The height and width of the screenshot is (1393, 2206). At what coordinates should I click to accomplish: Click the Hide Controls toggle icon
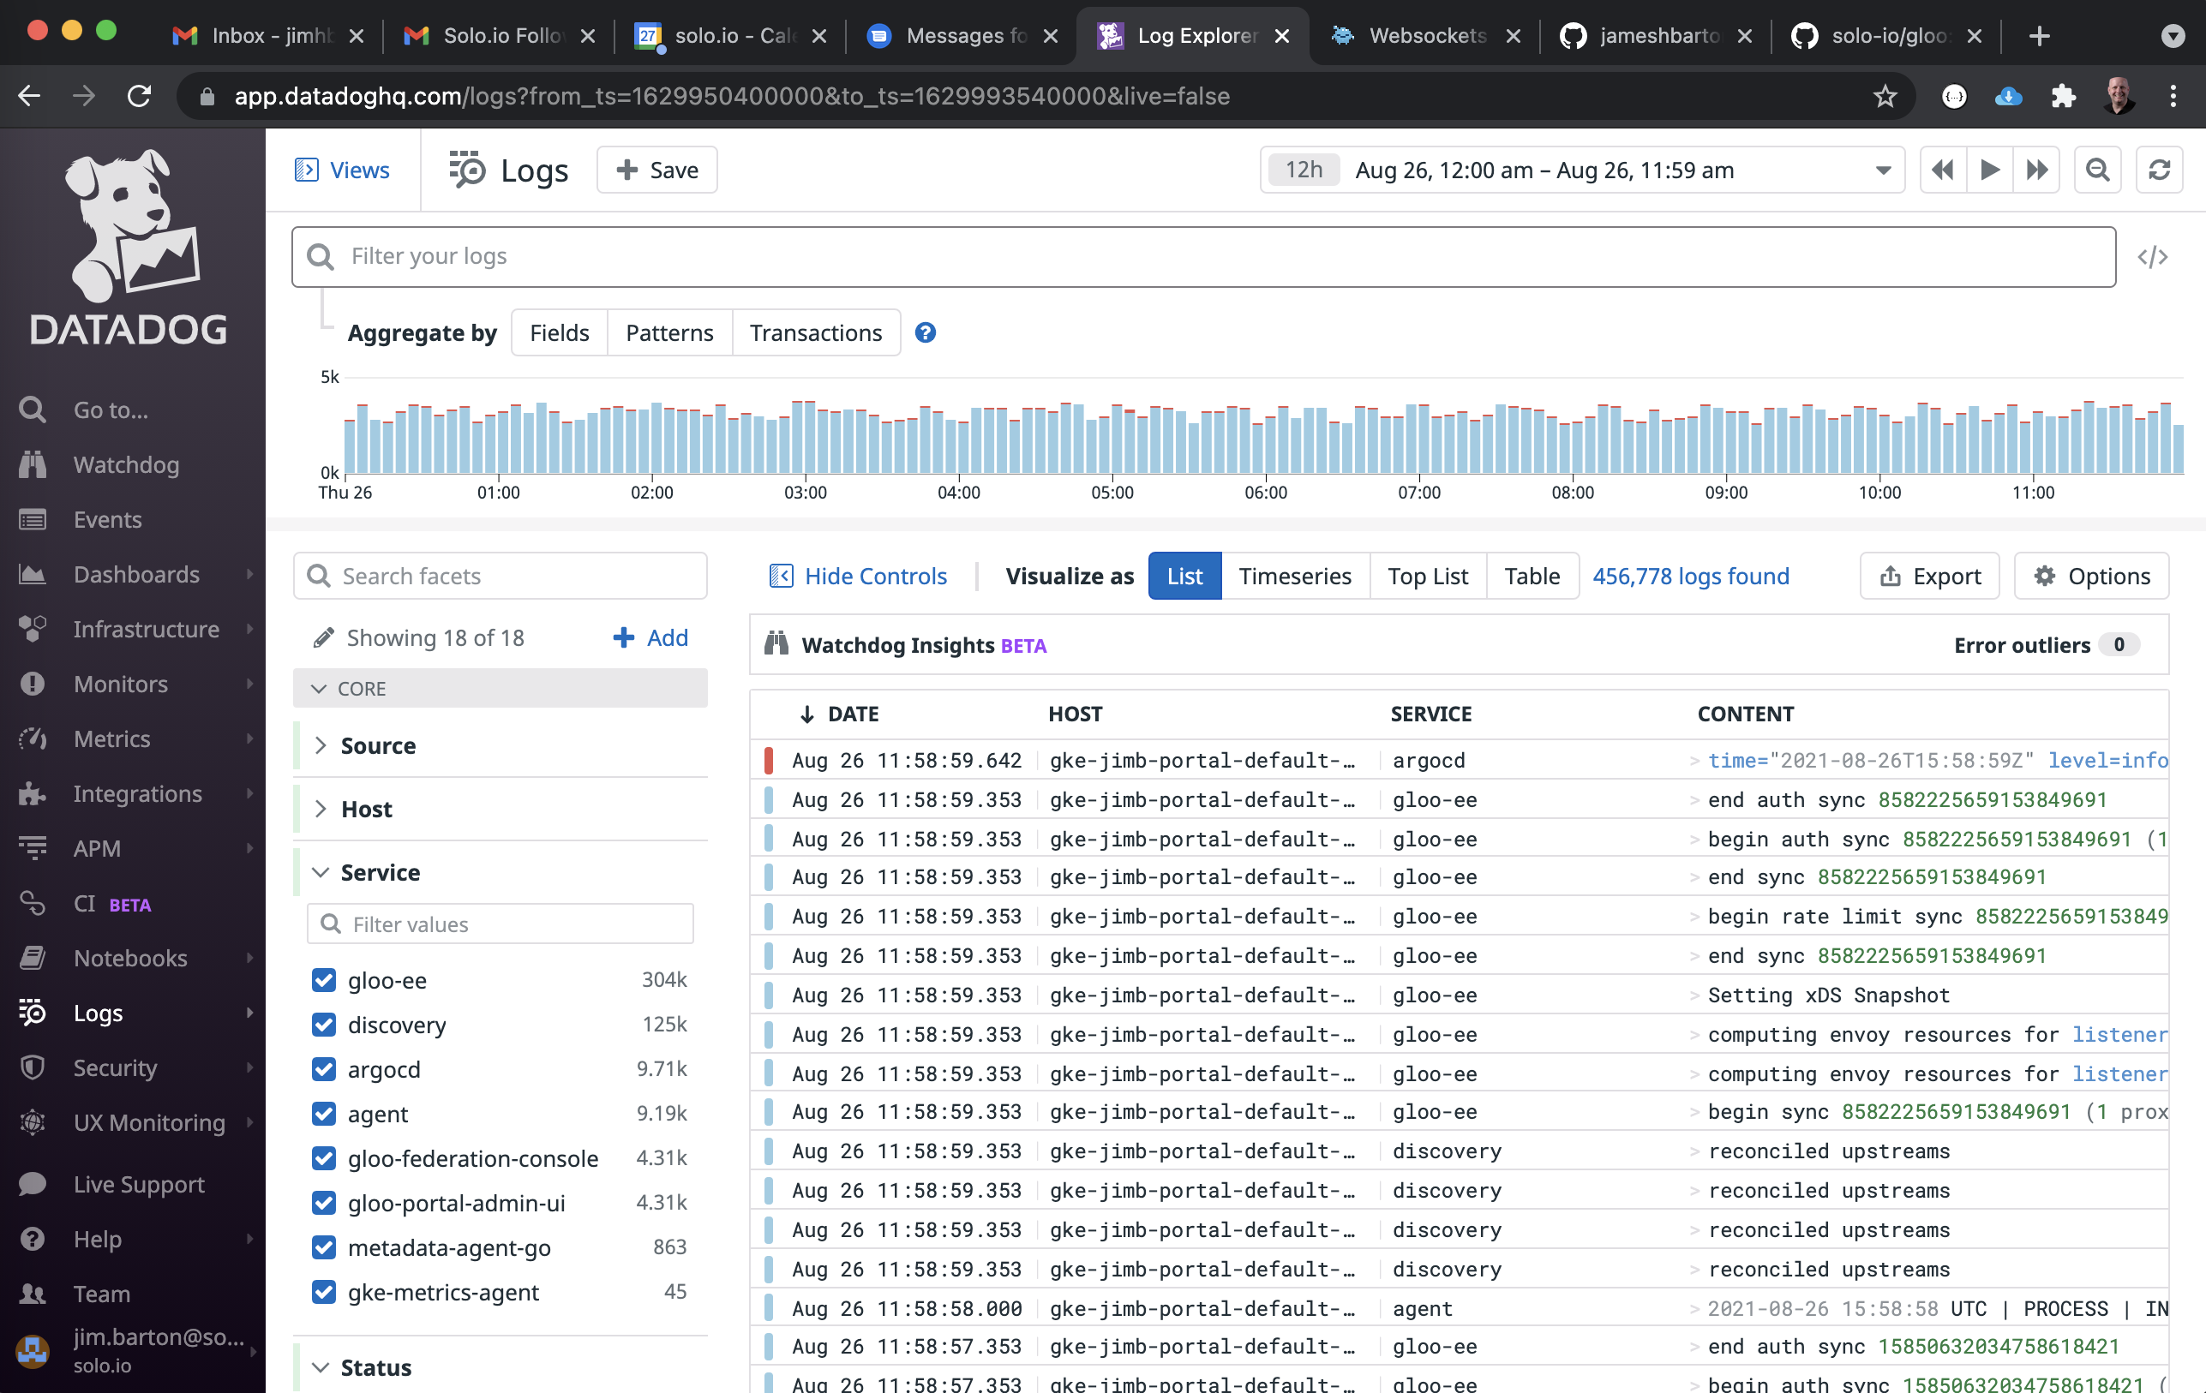coord(782,577)
